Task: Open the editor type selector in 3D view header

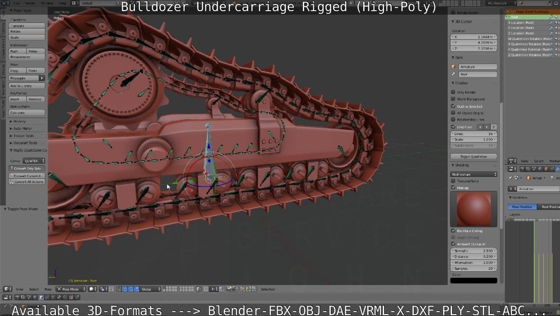Action: click(x=7, y=289)
